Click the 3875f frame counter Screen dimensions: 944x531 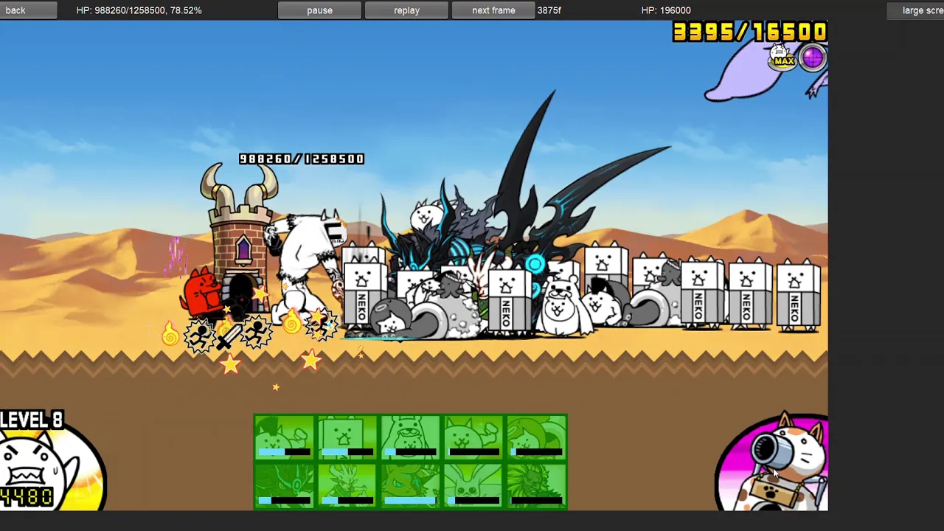click(x=549, y=10)
